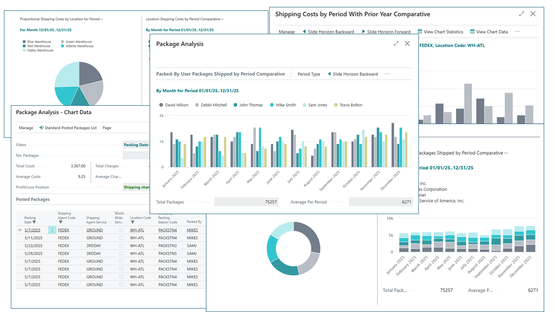The image size is (555, 312).
Task: Click the Posted Packages section heading
Action: [x=33, y=199]
